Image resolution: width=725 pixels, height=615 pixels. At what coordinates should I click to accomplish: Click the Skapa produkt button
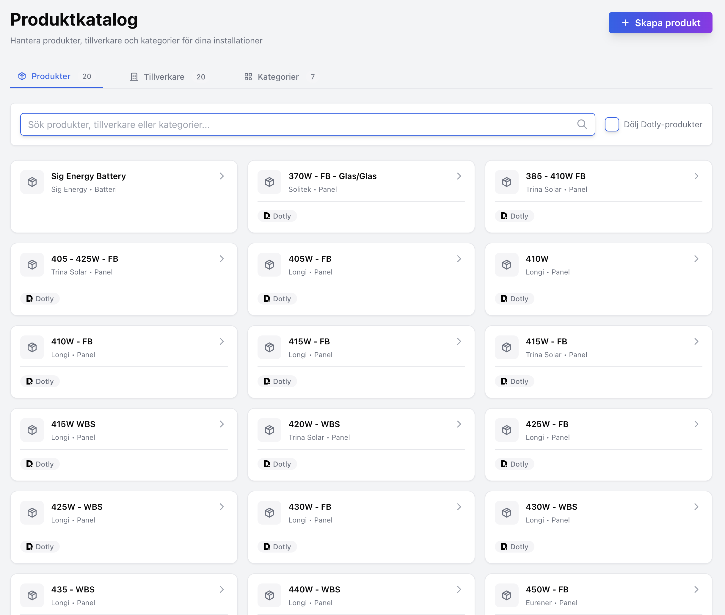pos(660,23)
